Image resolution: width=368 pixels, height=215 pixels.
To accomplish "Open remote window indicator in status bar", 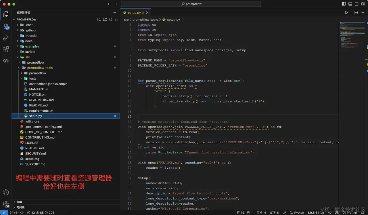I will (x=4, y=213).
